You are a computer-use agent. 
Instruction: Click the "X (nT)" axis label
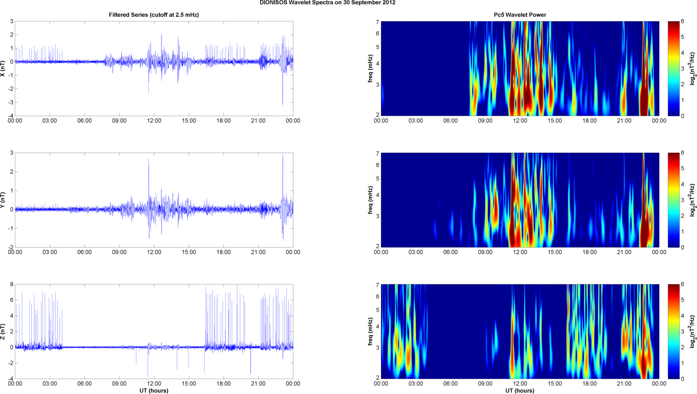(3, 69)
